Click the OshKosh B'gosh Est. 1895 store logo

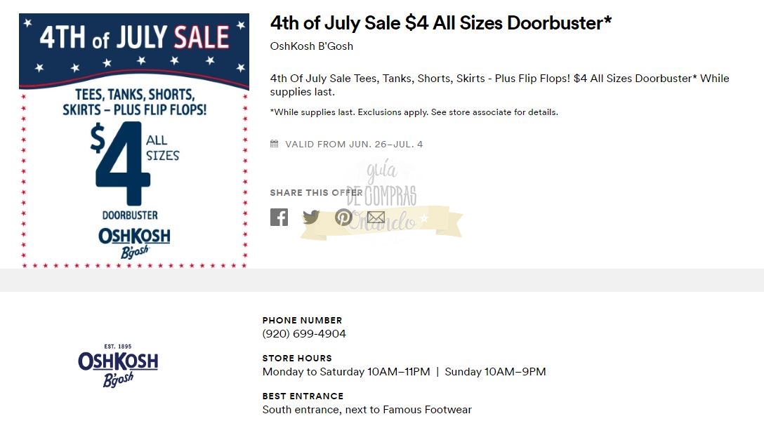click(118, 365)
